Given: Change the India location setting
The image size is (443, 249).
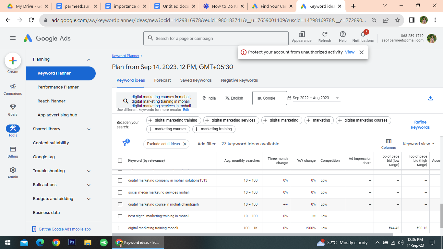Looking at the screenshot, I should [x=209, y=98].
